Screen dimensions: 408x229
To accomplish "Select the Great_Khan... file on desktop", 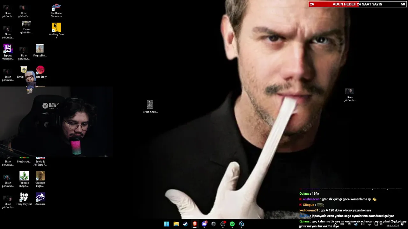I will [x=150, y=107].
